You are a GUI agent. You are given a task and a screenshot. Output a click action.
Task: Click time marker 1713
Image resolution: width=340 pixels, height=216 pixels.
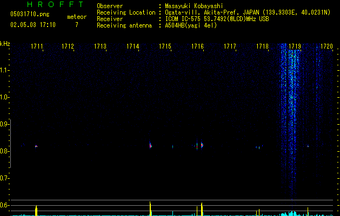pos(100,46)
